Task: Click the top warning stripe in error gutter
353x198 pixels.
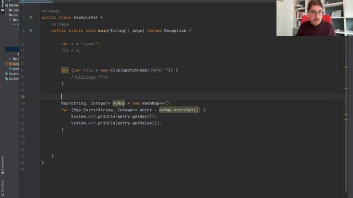Action: [346, 67]
